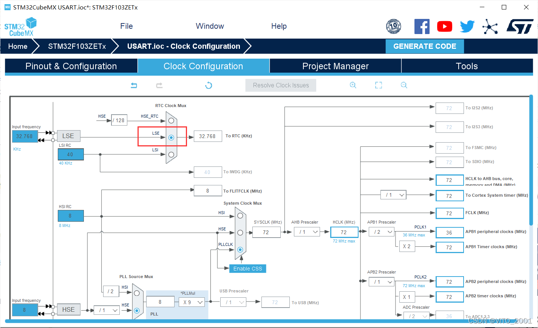Image resolution: width=538 pixels, height=328 pixels.
Task: Select HSE in the PLL Source Mux
Action: [x=137, y=310]
